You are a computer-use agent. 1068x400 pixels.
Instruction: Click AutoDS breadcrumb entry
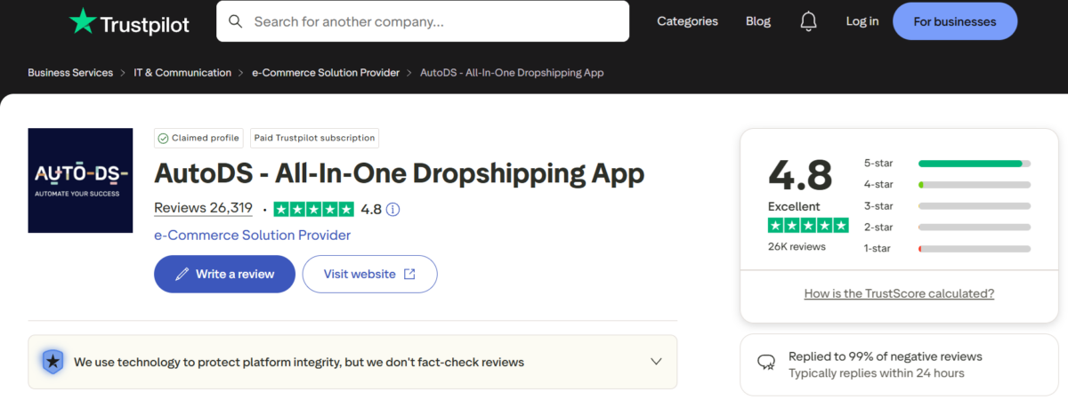tap(512, 73)
